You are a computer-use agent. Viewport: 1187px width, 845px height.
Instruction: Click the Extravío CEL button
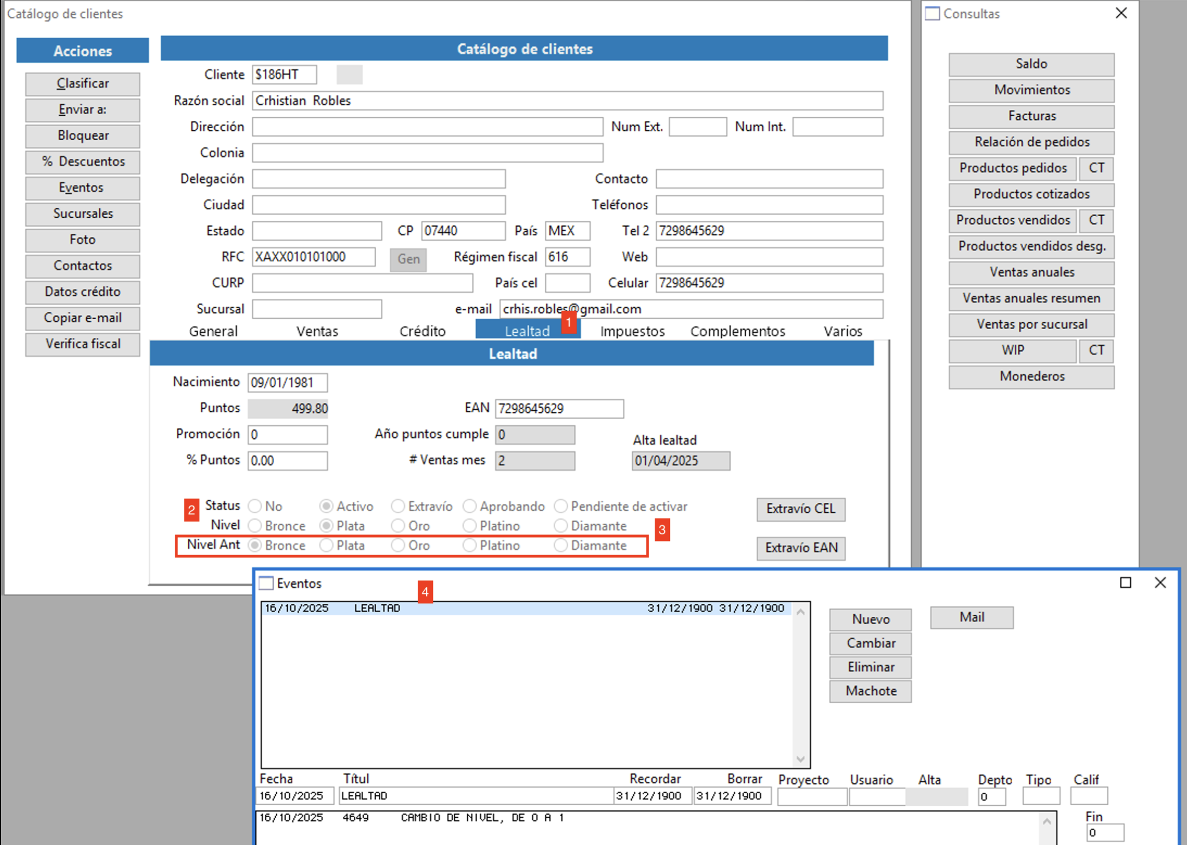point(801,509)
